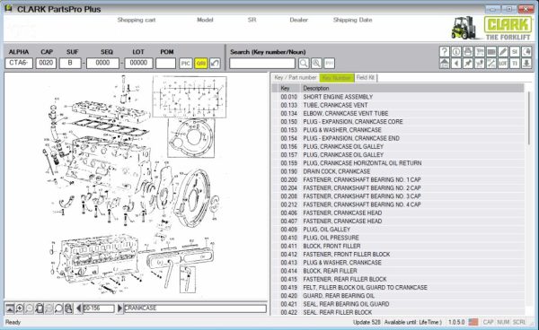This screenshot has height=330, width=539.
Task: Click the collapse picture icon below diagram
Action: pos(10,308)
